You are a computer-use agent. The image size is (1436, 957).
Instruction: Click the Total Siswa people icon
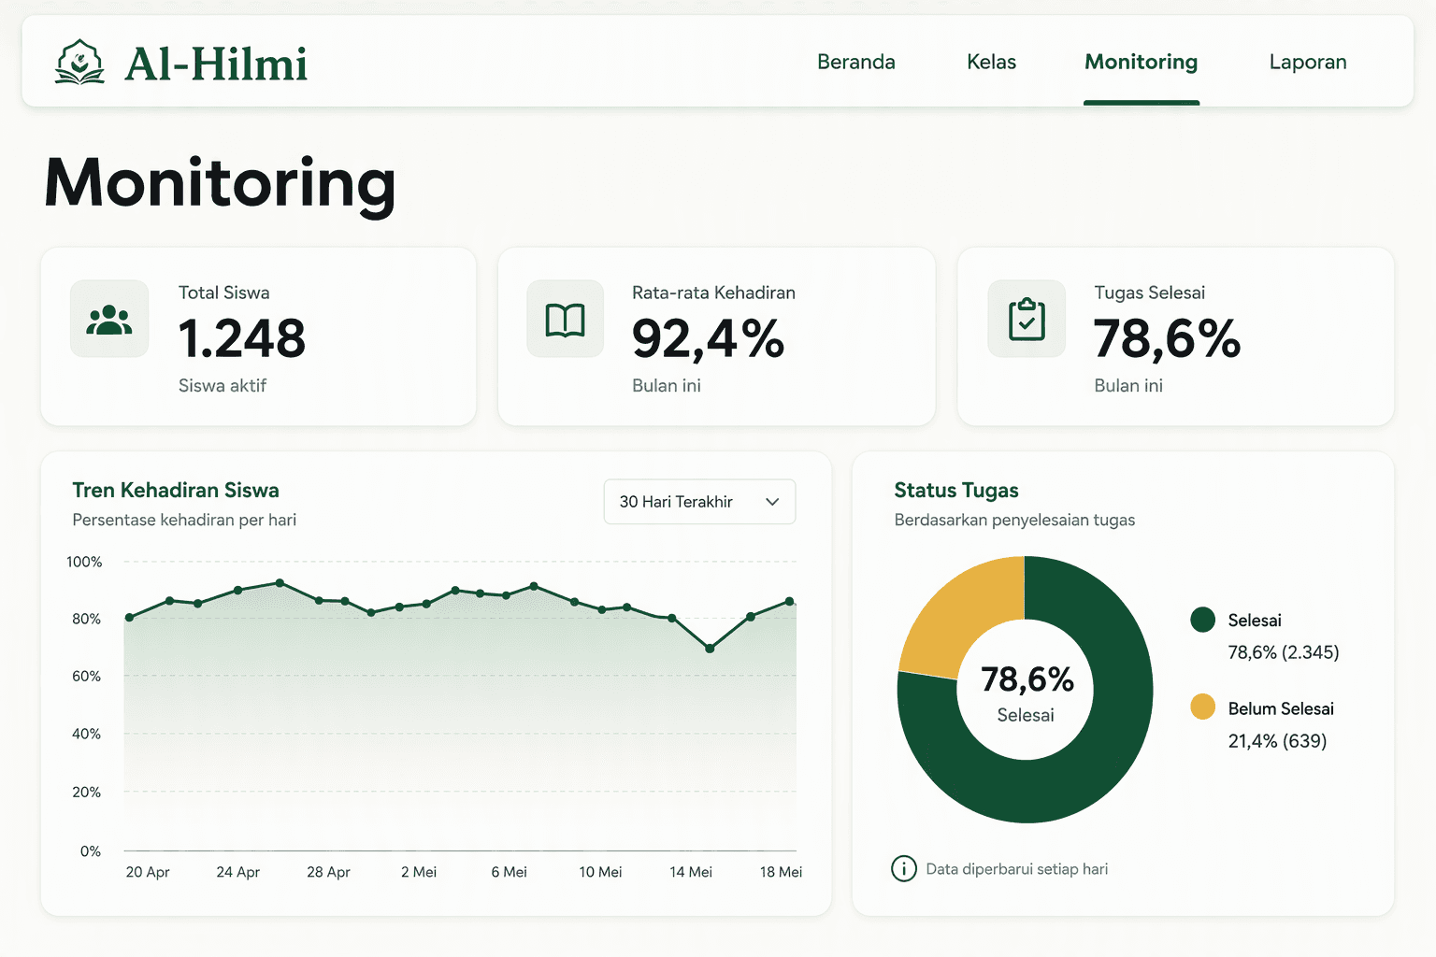109,320
